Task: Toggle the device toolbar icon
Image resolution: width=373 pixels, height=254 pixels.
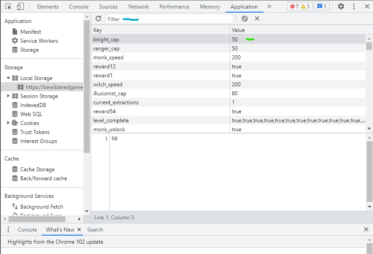Action: 20,6
